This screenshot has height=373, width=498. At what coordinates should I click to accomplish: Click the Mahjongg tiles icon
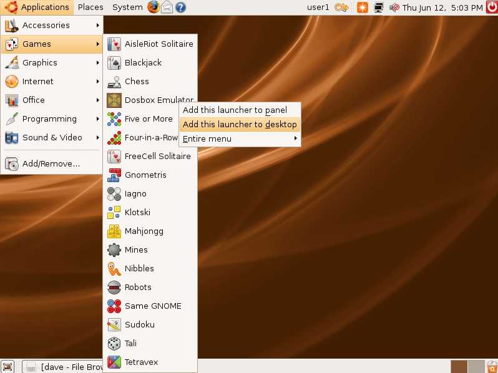pyautogui.click(x=114, y=231)
